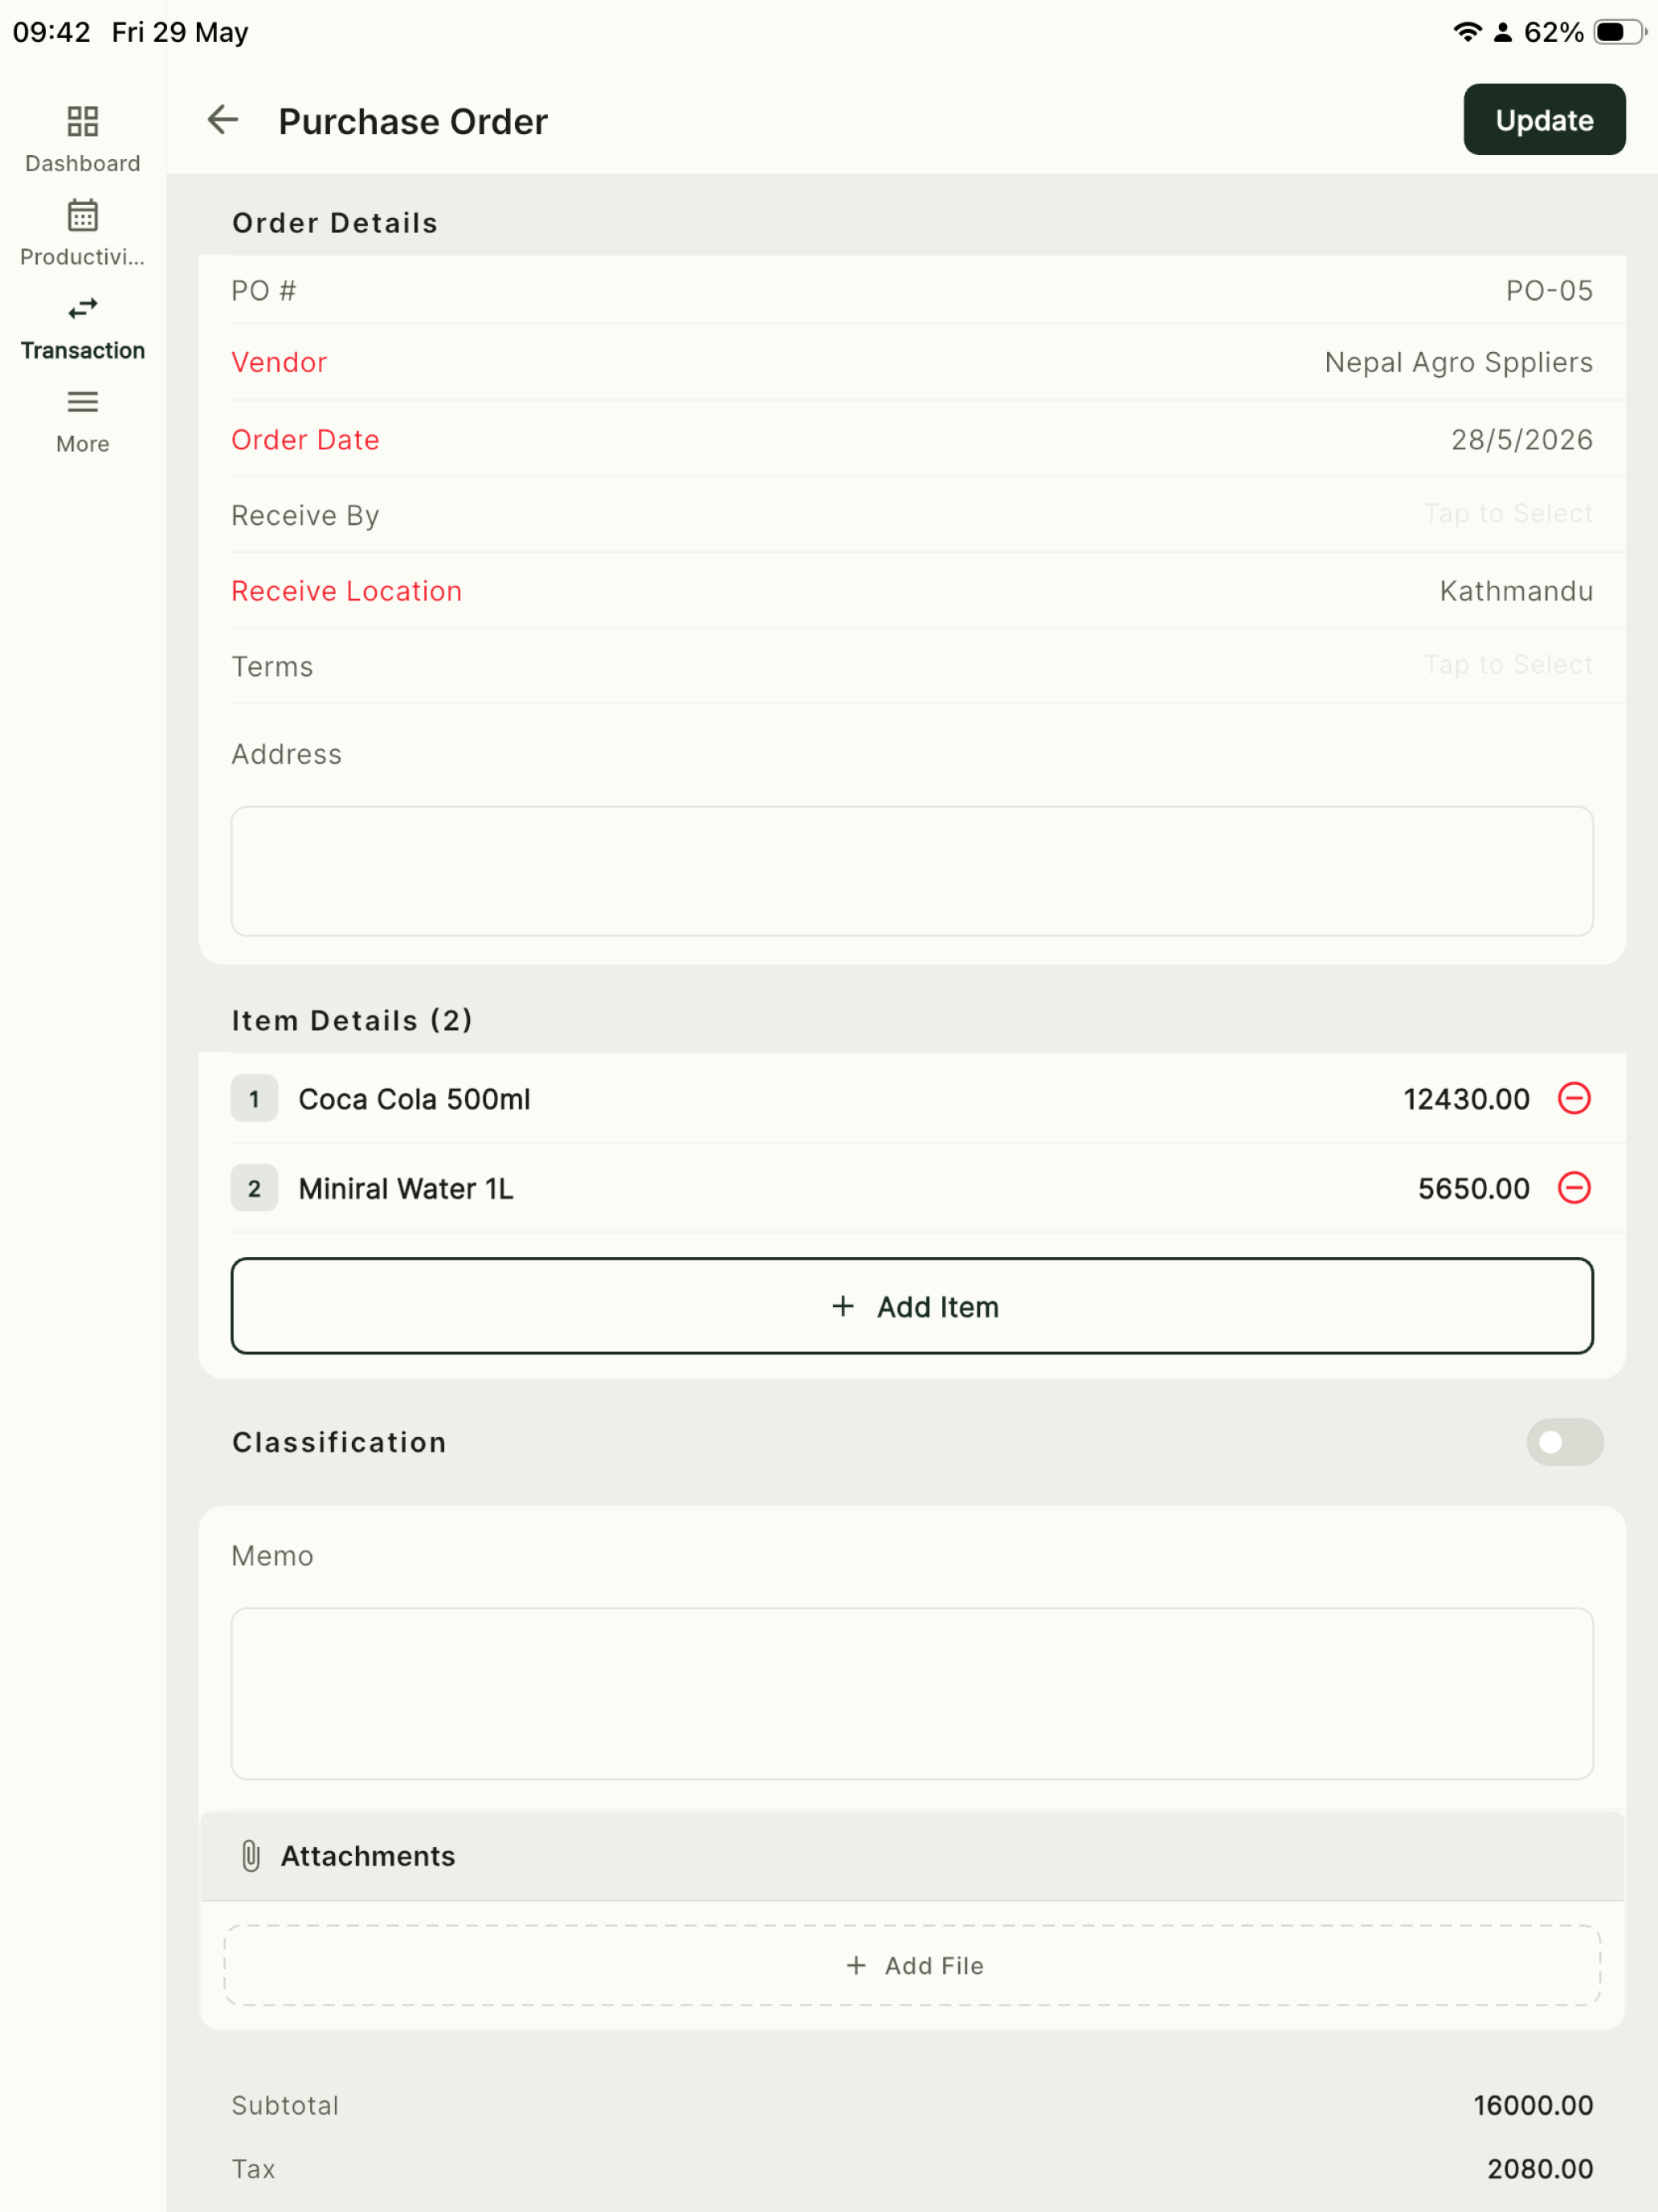Go back using the arrow icon

(223, 120)
